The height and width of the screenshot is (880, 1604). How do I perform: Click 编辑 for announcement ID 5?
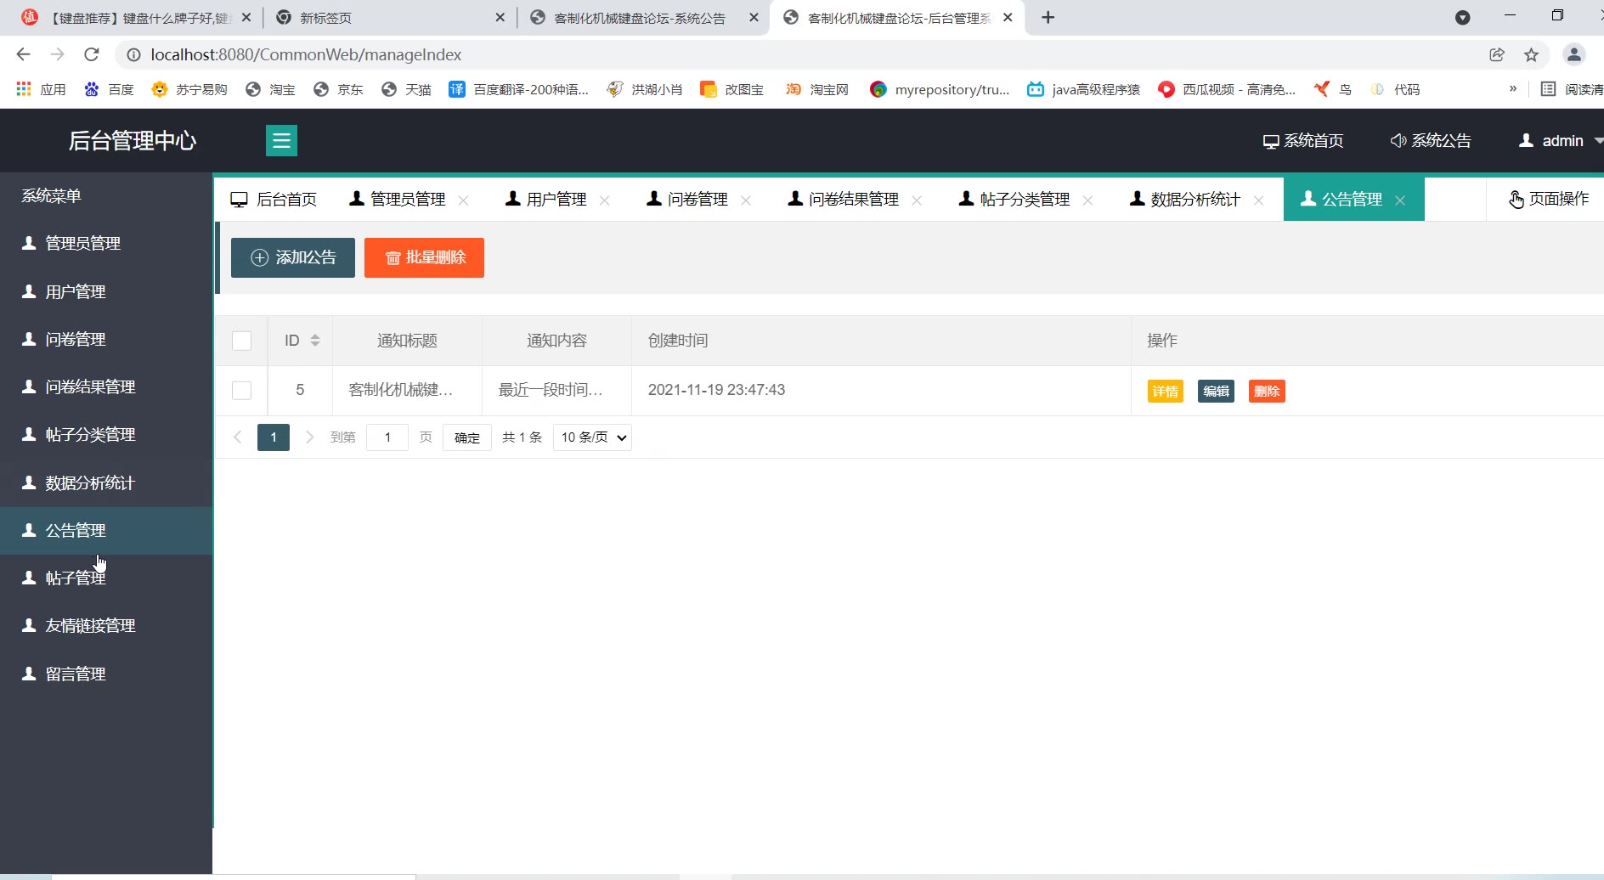pyautogui.click(x=1216, y=392)
